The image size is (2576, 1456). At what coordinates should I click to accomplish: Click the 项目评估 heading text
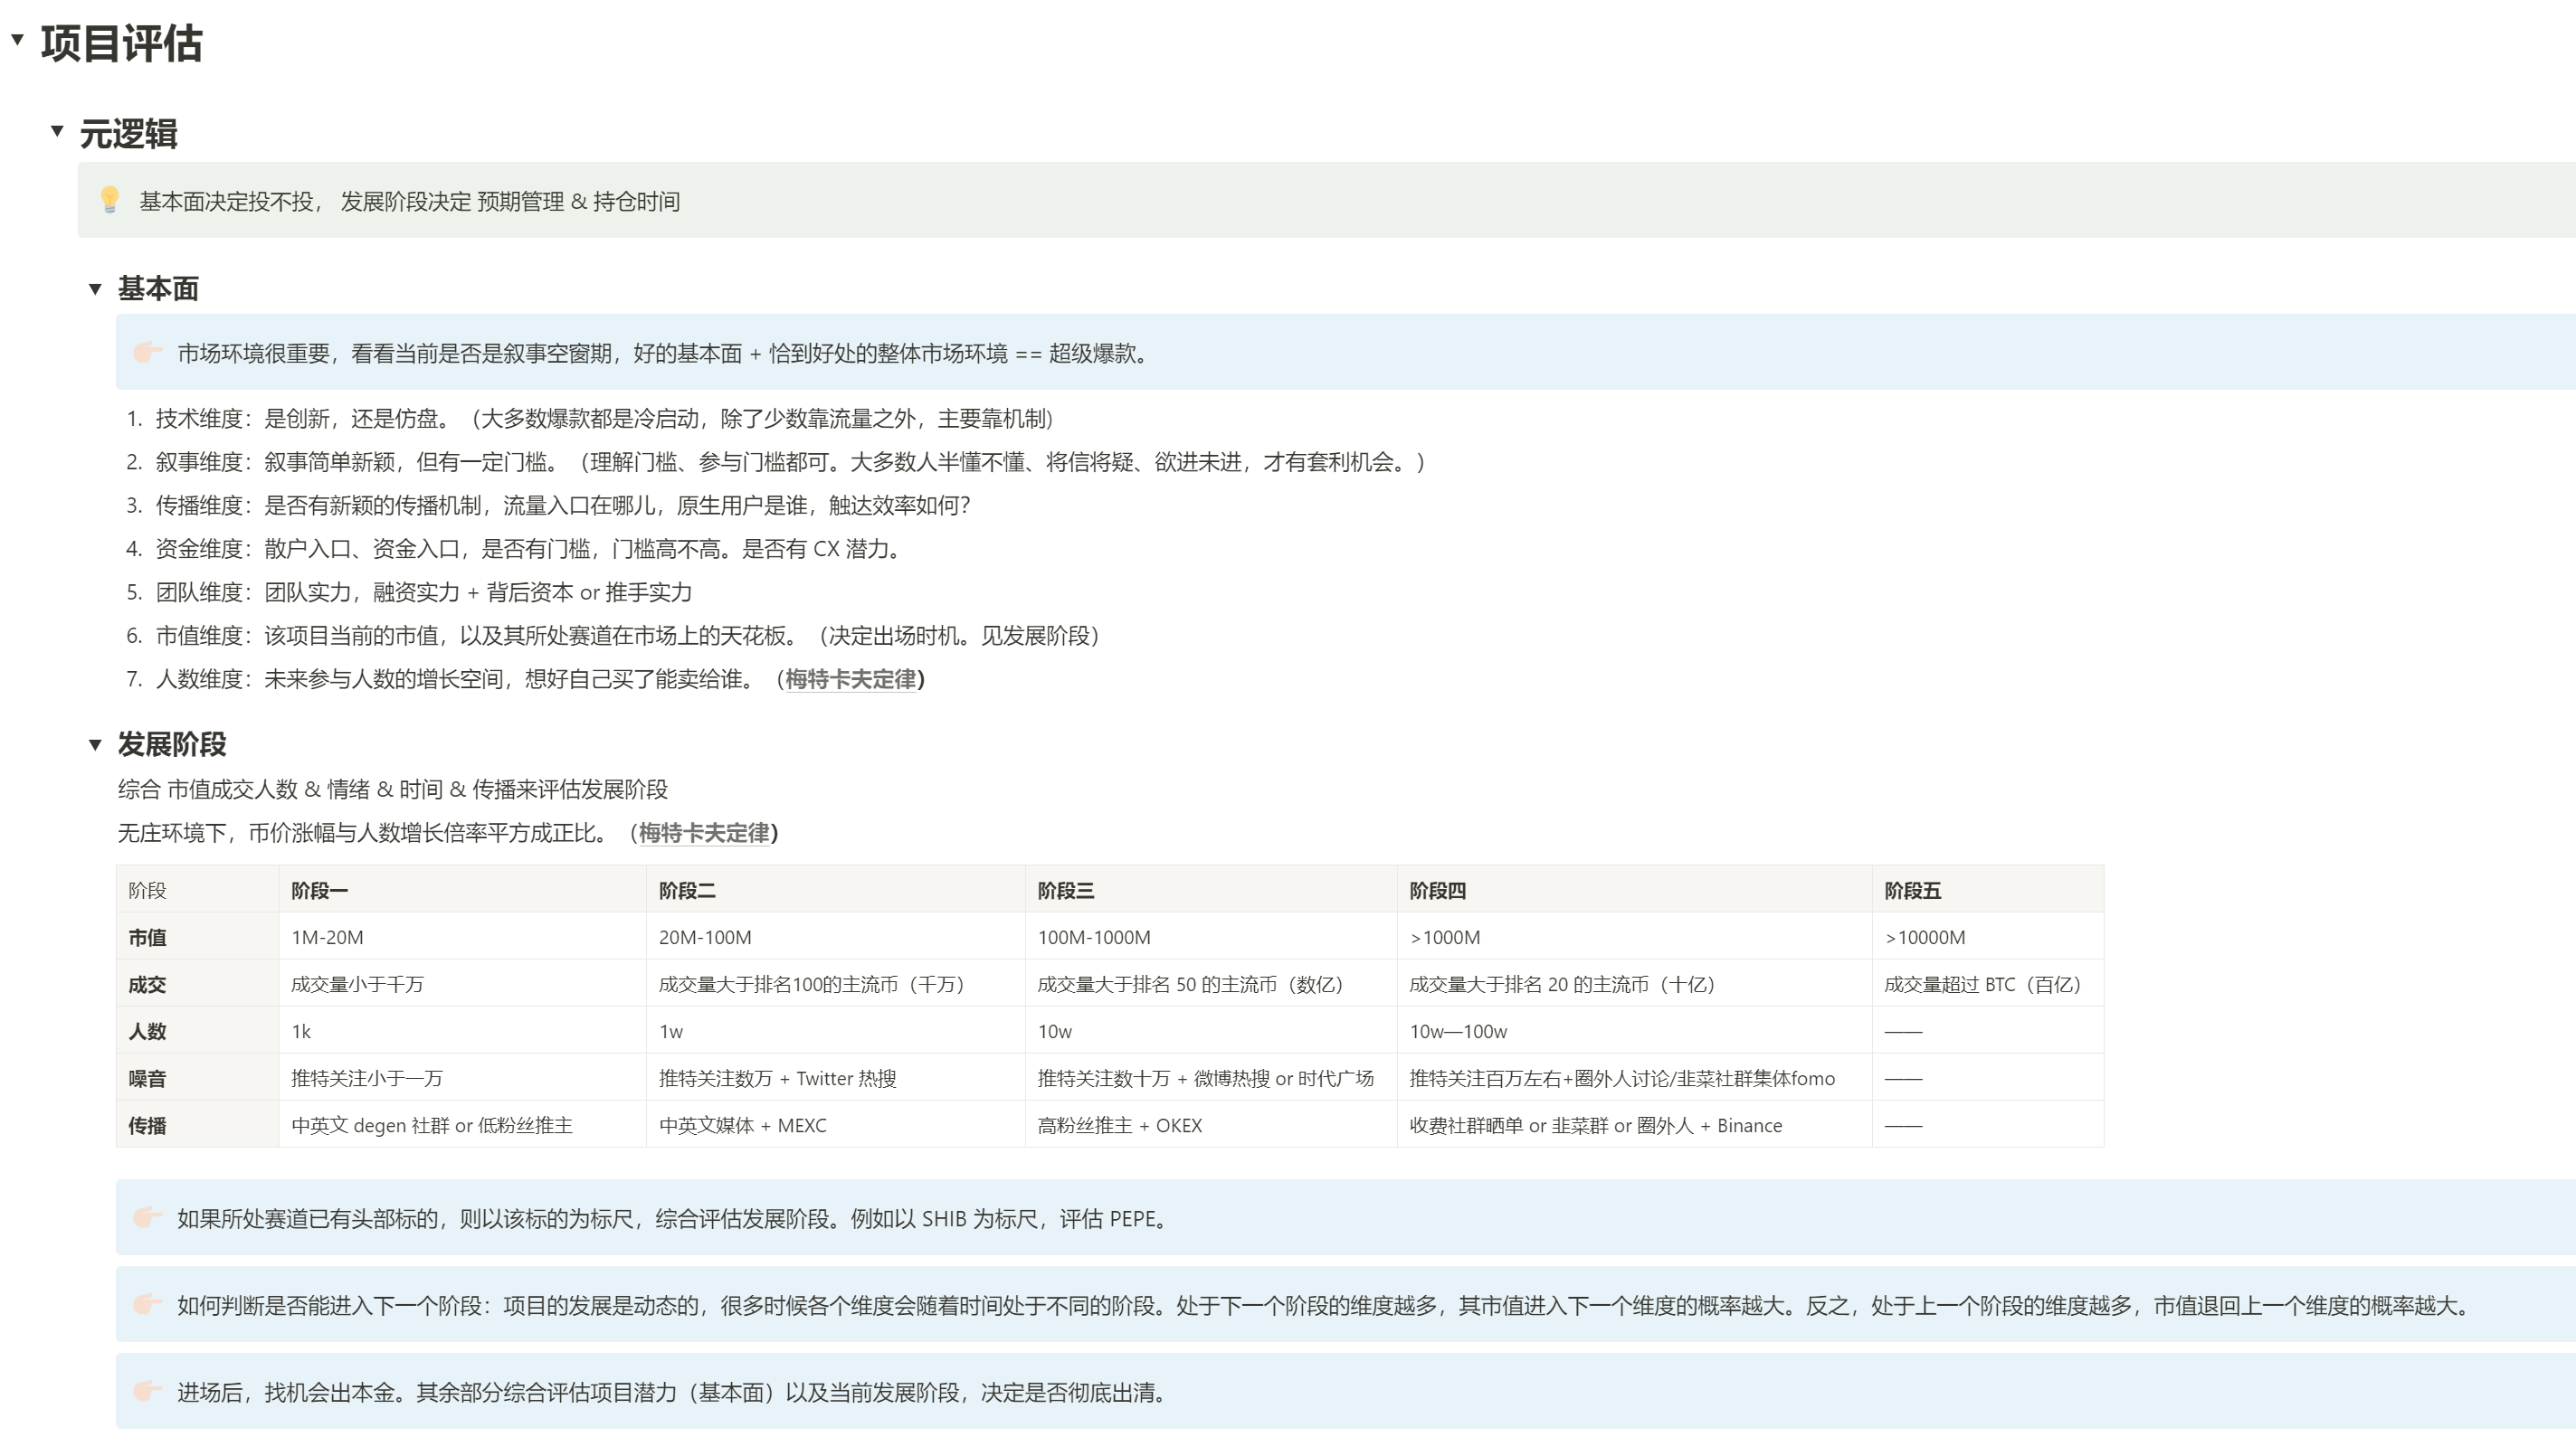point(122,43)
